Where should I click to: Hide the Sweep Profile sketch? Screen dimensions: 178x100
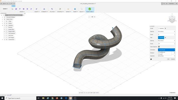coord(4,31)
